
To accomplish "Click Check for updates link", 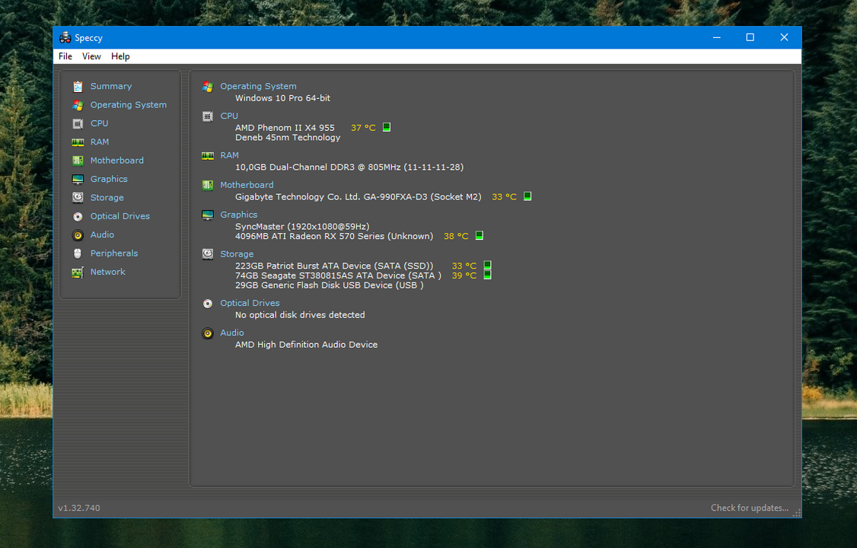I will point(750,508).
